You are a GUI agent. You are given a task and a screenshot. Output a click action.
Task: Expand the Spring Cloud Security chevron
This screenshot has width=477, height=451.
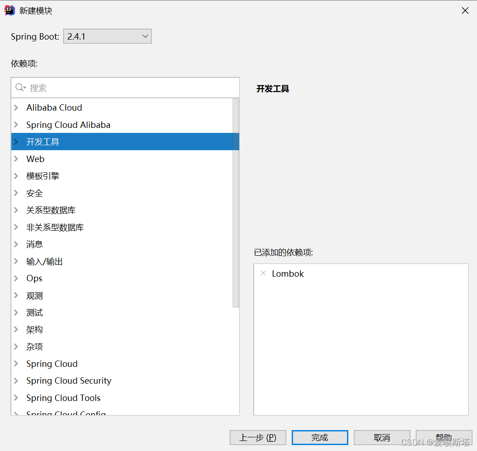[16, 380]
